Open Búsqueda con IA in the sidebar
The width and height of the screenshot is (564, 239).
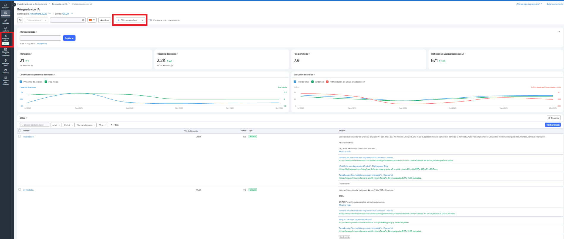tap(6, 39)
